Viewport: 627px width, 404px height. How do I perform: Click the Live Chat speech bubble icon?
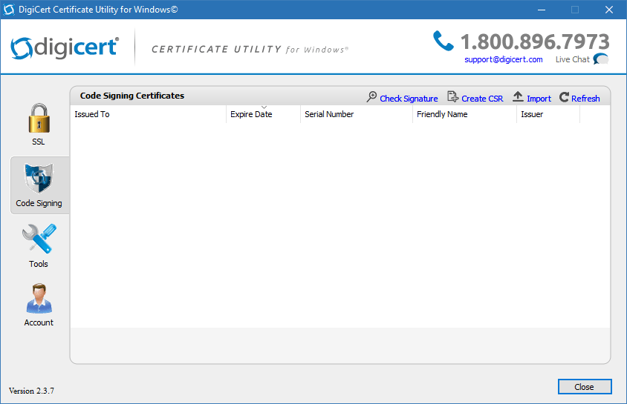pyautogui.click(x=600, y=59)
